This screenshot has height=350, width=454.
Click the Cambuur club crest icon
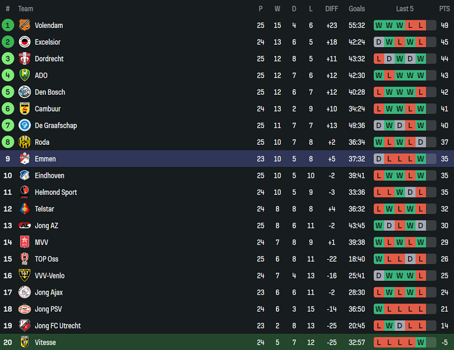tap(24, 109)
